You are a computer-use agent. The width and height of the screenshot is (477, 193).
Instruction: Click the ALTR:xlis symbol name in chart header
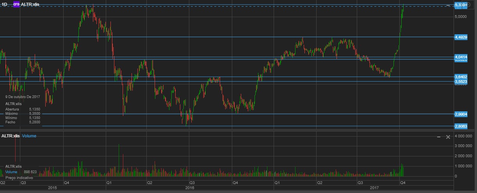click(30, 4)
